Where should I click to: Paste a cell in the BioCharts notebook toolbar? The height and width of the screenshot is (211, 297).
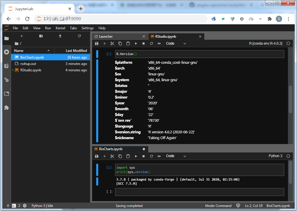point(128,156)
